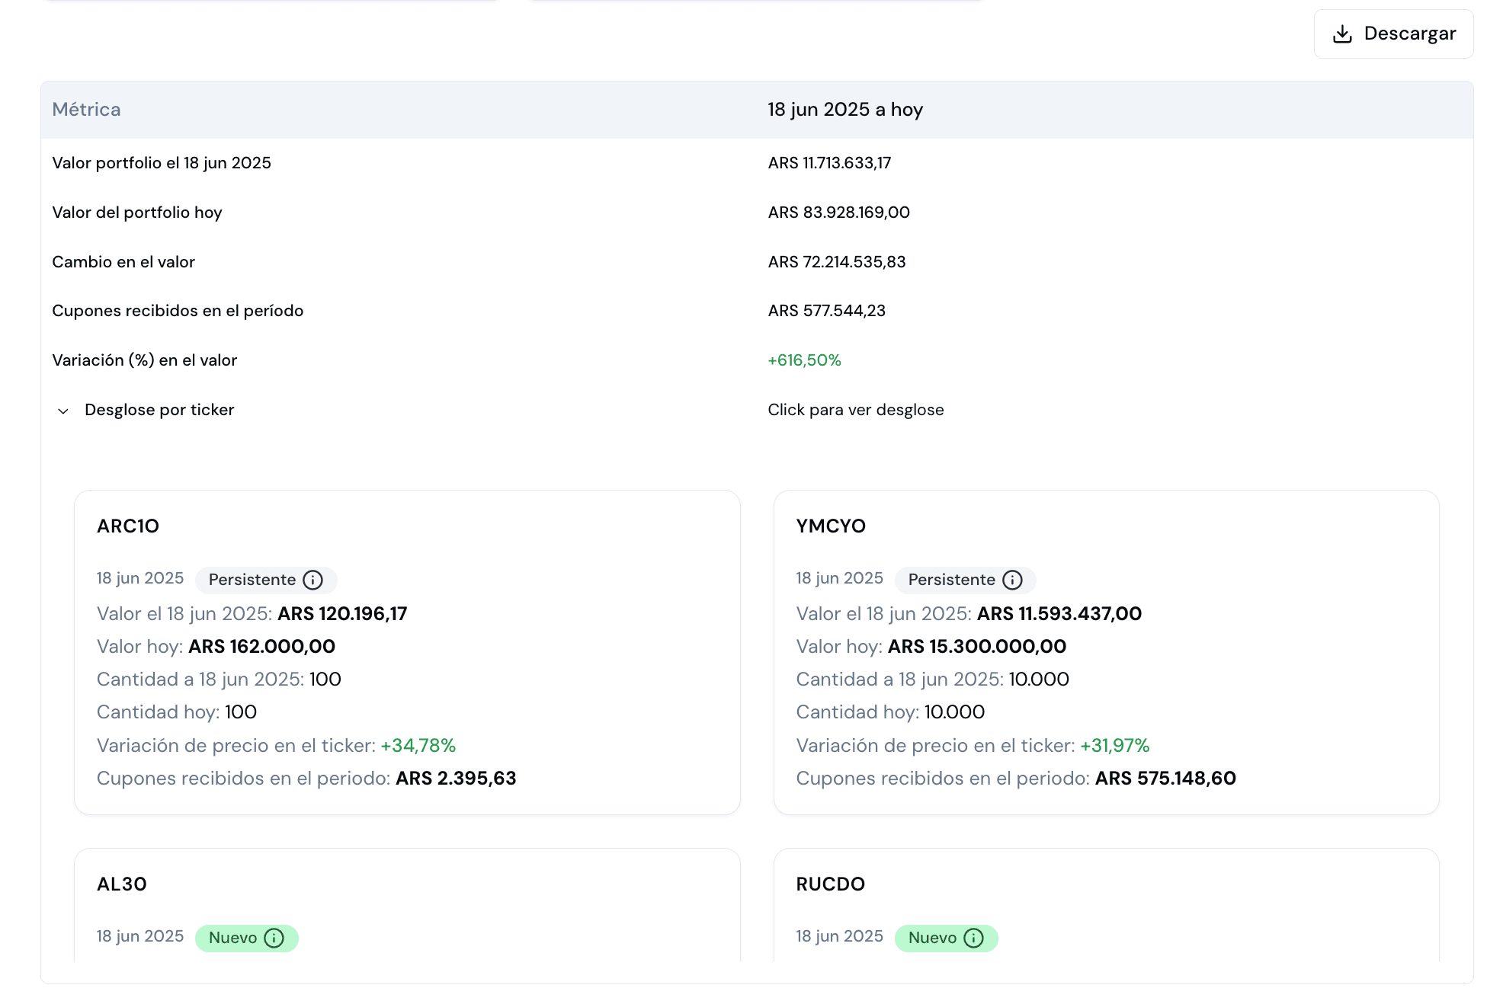The height and width of the screenshot is (1001, 1503).
Task: Select ARC1O current value ARS 162.000,00
Action: click(262, 647)
